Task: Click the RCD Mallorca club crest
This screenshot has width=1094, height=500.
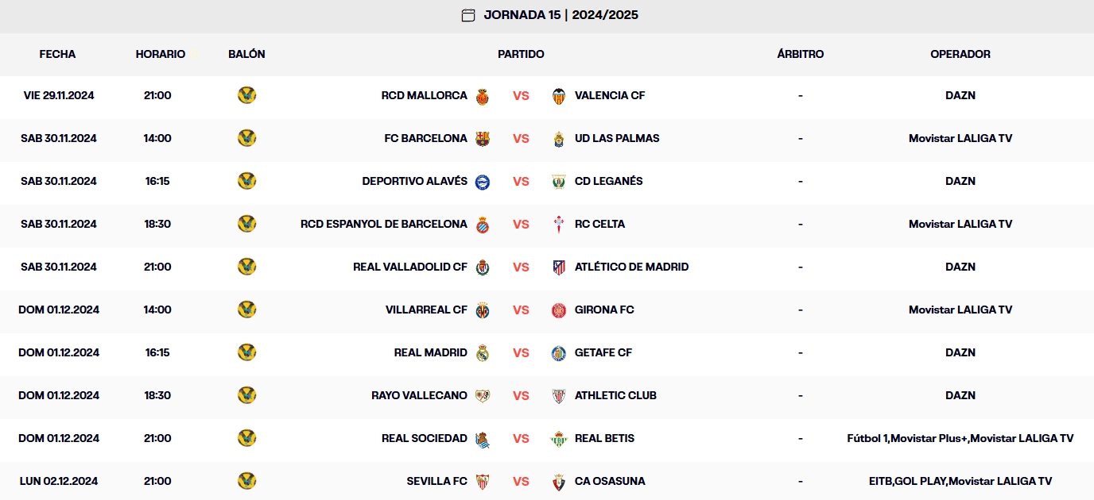Action: tap(483, 95)
